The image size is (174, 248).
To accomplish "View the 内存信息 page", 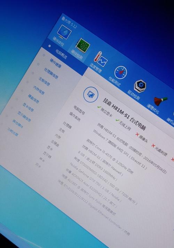I will (x=39, y=90).
